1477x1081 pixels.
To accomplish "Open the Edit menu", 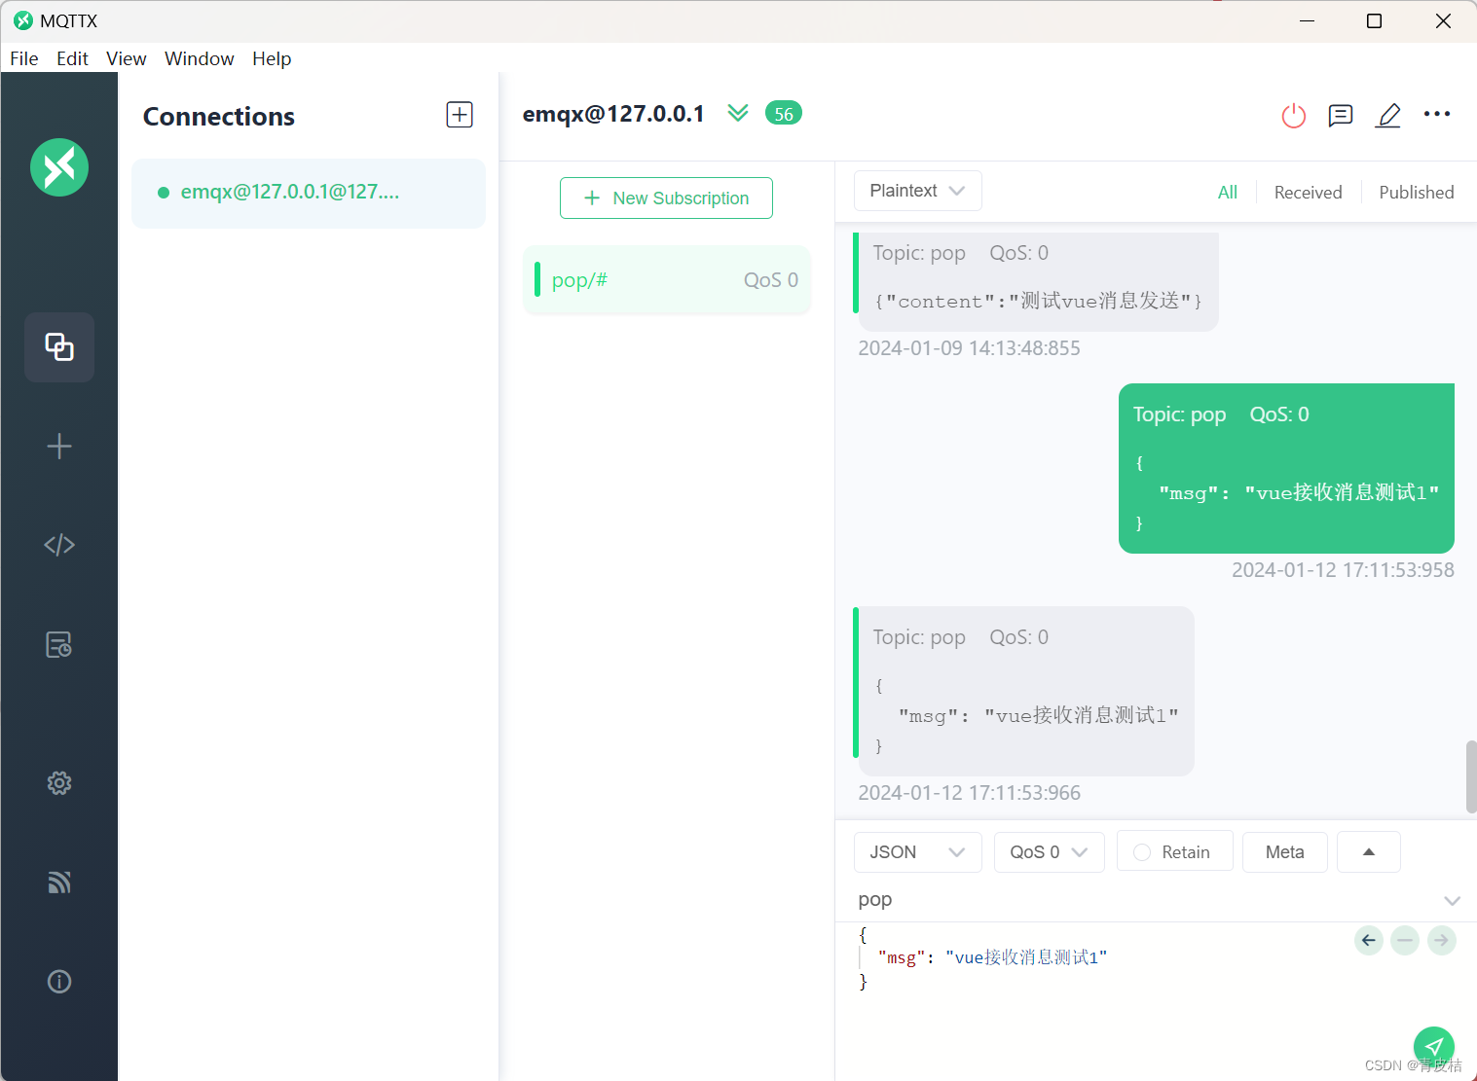I will pos(72,58).
